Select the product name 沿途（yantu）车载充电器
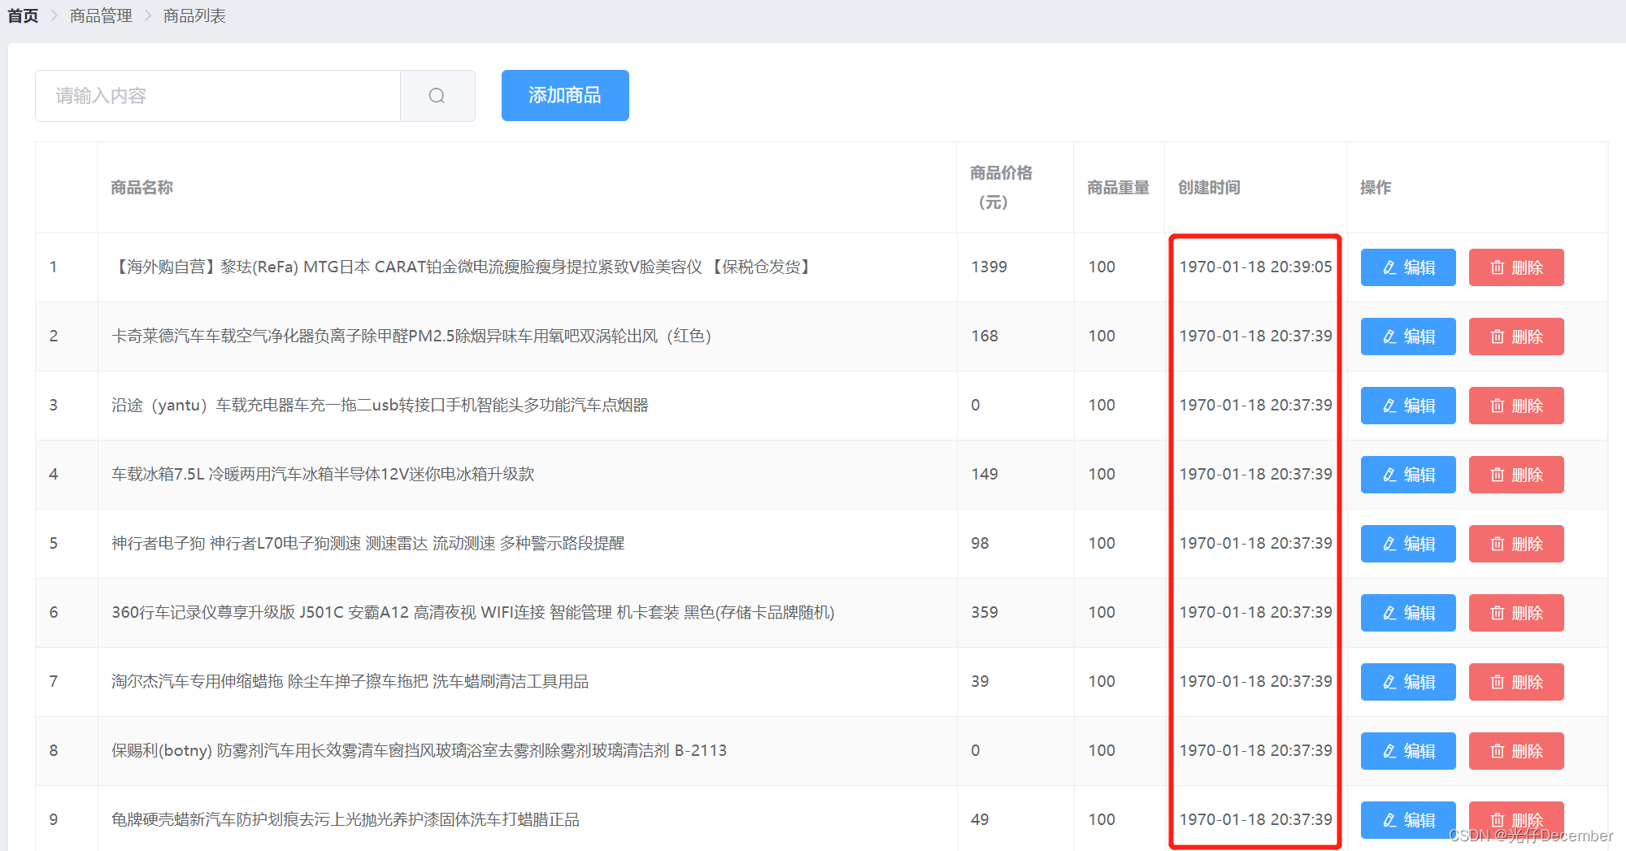 [380, 405]
